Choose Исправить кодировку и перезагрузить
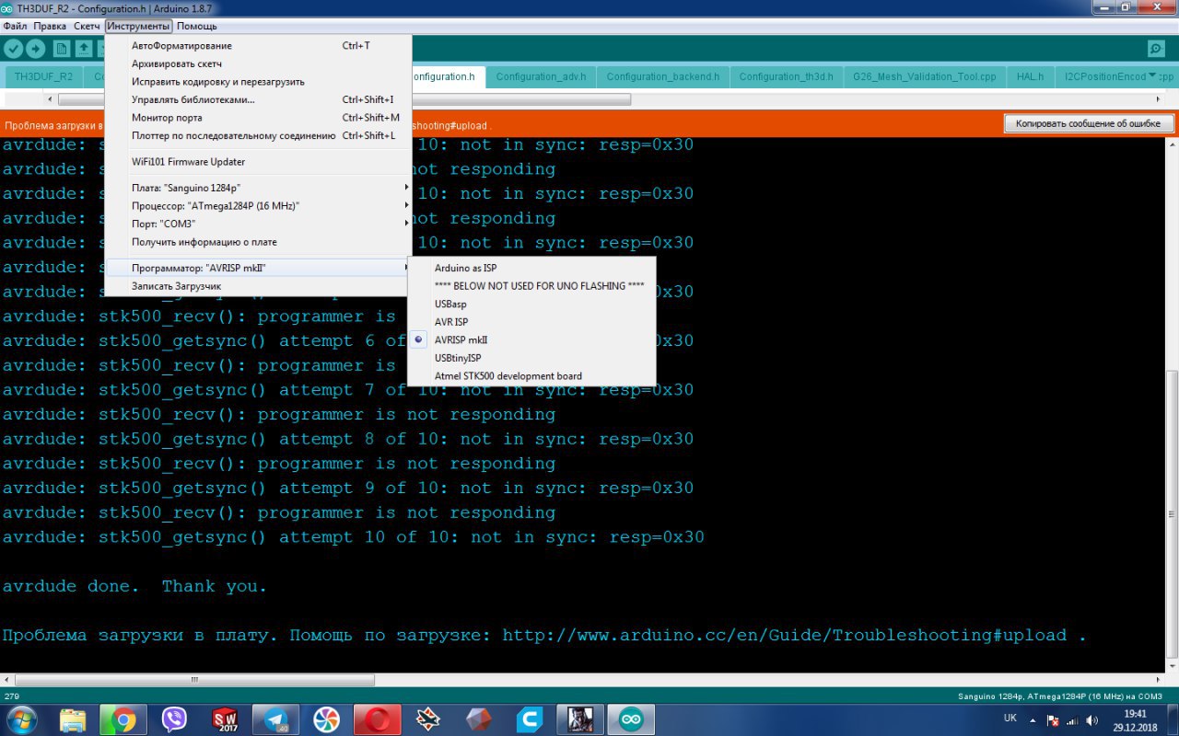The width and height of the screenshot is (1179, 736). pyautogui.click(x=258, y=82)
